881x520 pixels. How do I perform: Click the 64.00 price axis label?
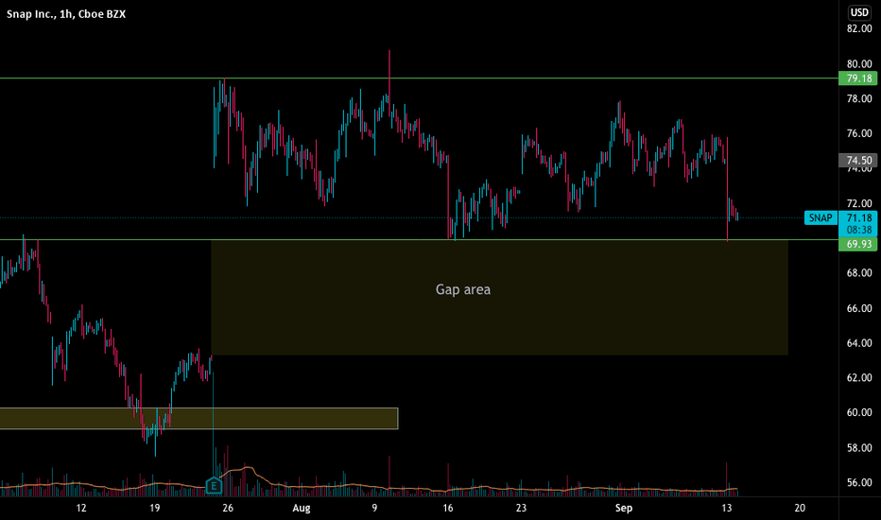coord(859,343)
